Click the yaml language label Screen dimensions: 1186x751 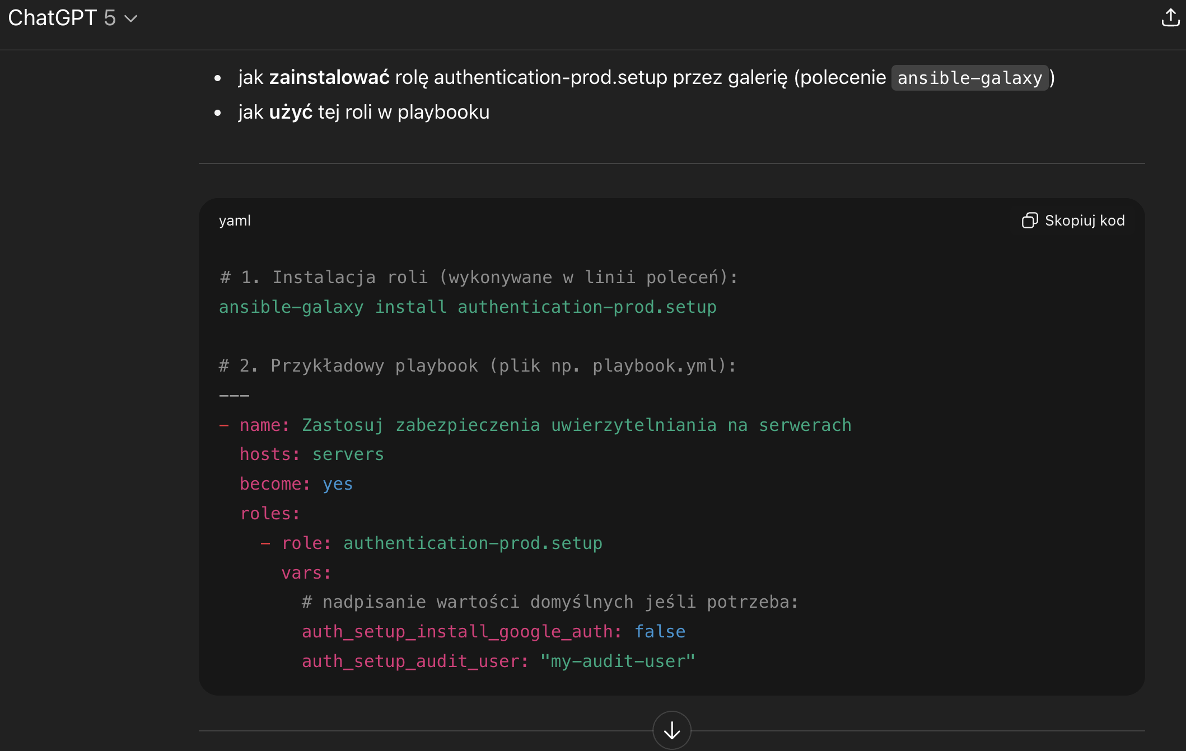point(235,220)
